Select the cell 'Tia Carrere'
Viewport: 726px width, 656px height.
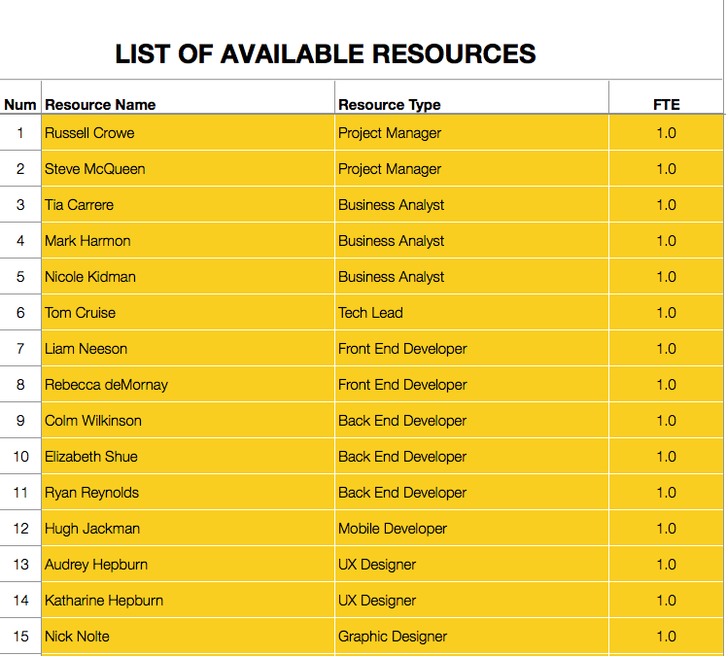(188, 205)
